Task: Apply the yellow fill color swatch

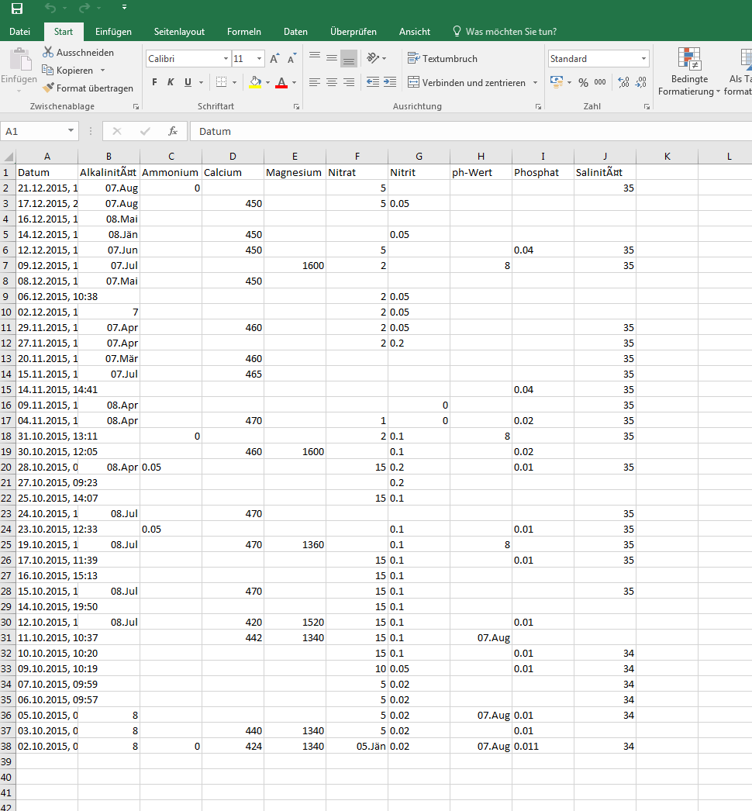Action: click(256, 82)
